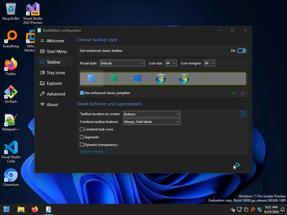Open the notification bell in tray
This screenshot has width=287, height=215.
tap(283, 209)
